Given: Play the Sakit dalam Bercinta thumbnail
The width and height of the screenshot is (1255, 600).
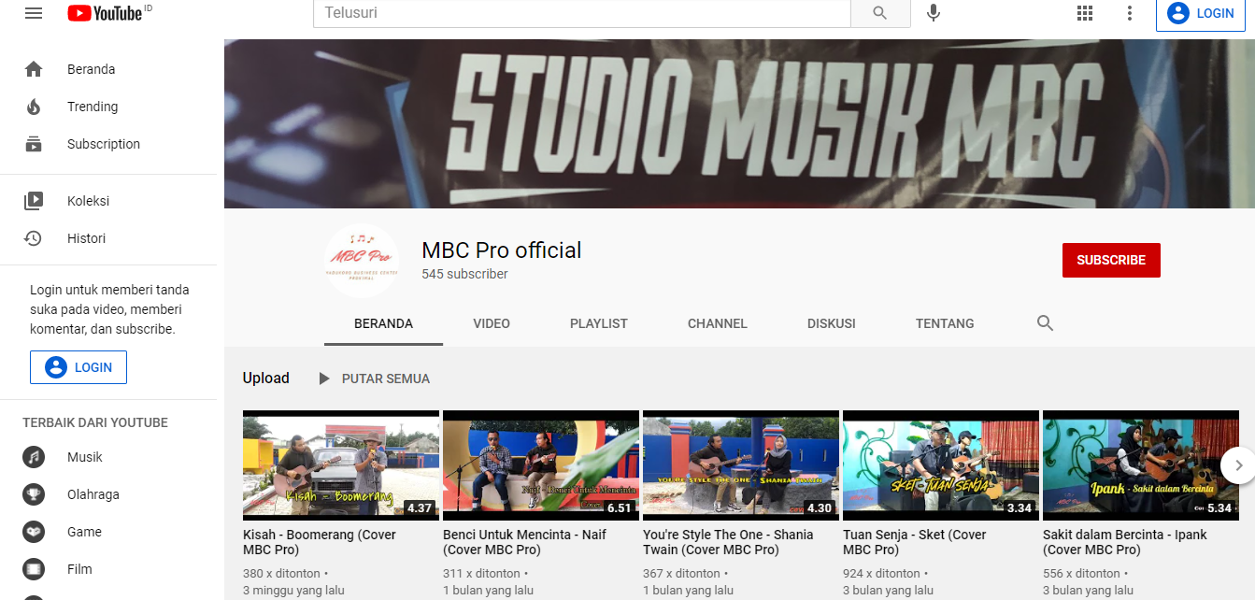Looking at the screenshot, I should pyautogui.click(x=1141, y=464).
